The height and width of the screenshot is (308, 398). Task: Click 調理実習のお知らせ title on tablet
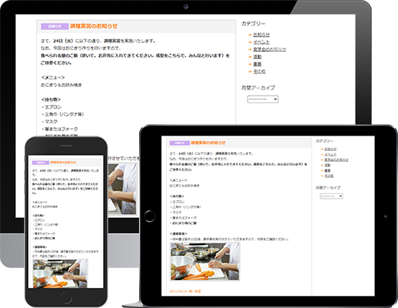[208, 143]
